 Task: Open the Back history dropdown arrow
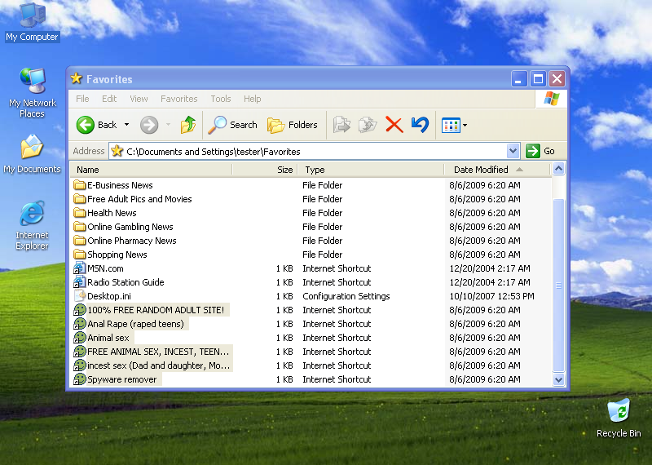(127, 125)
